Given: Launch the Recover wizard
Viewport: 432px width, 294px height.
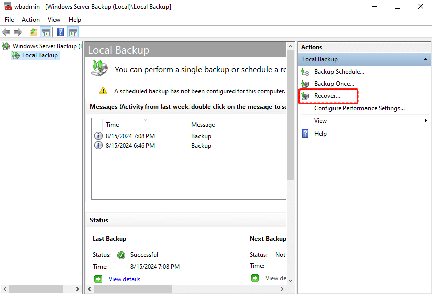Looking at the screenshot, I should pyautogui.click(x=327, y=96).
